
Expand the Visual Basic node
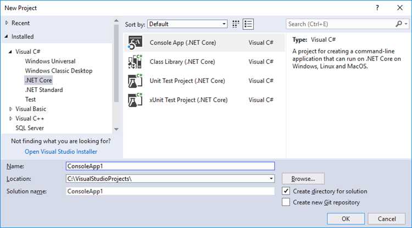pos(11,109)
